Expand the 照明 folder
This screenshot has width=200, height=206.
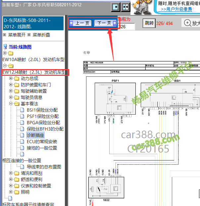pyautogui.click(x=11, y=192)
